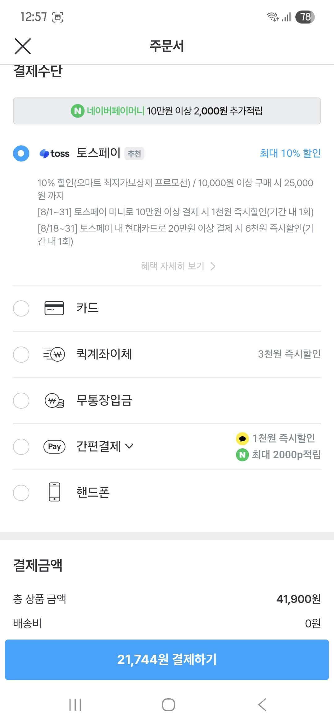
Task: Tap the quick account transfer won icon
Action: pyautogui.click(x=54, y=354)
